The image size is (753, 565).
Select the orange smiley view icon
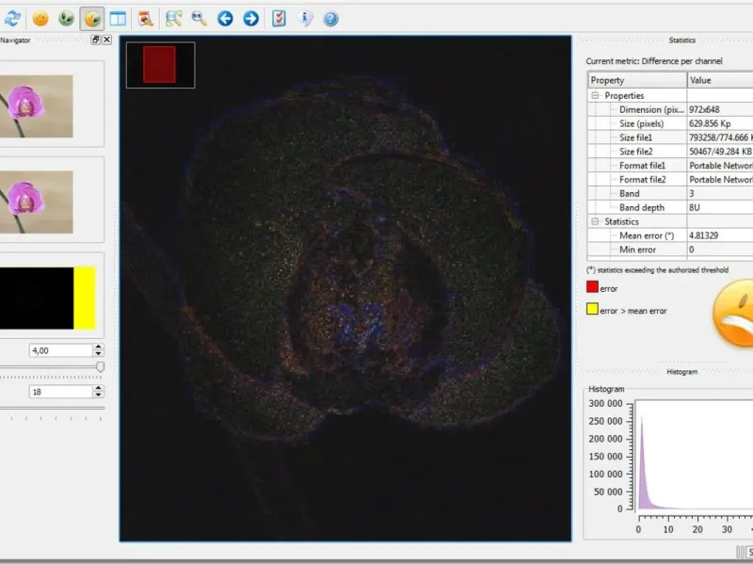click(x=40, y=18)
